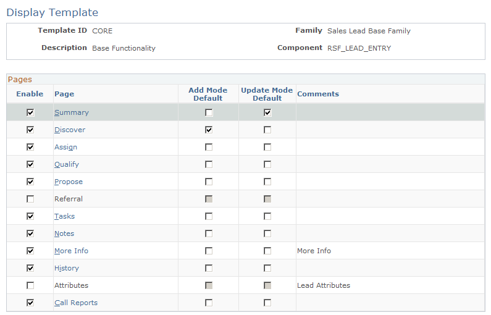Image resolution: width=491 pixels, height=315 pixels.
Task: Check Add Mode Default for Propose
Action: click(209, 182)
